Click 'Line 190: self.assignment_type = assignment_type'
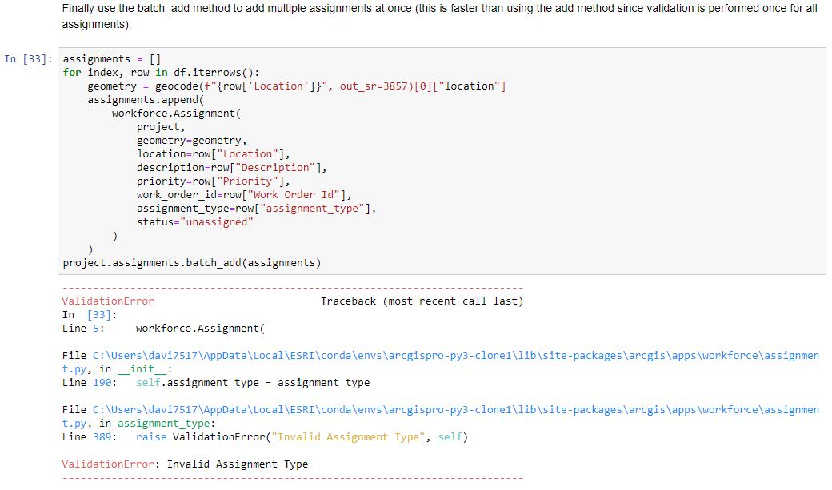832x490 pixels. 216,383
